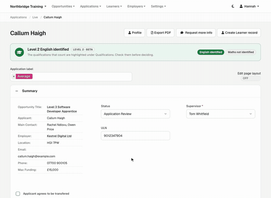This screenshot has height=198, width=271.
Task: Click the location HG1 7PW
Action: pos(53,143)
